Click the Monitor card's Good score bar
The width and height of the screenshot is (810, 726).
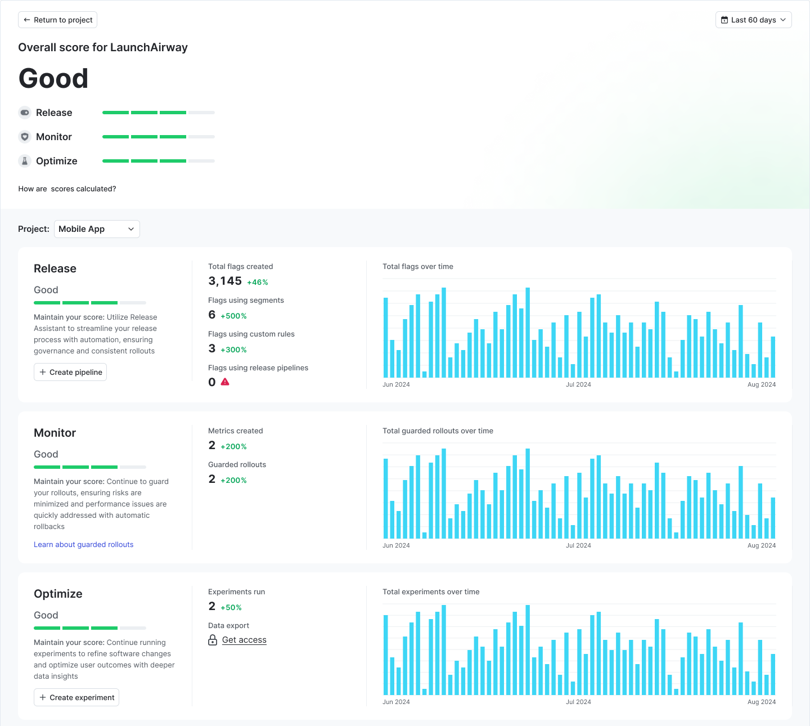89,467
